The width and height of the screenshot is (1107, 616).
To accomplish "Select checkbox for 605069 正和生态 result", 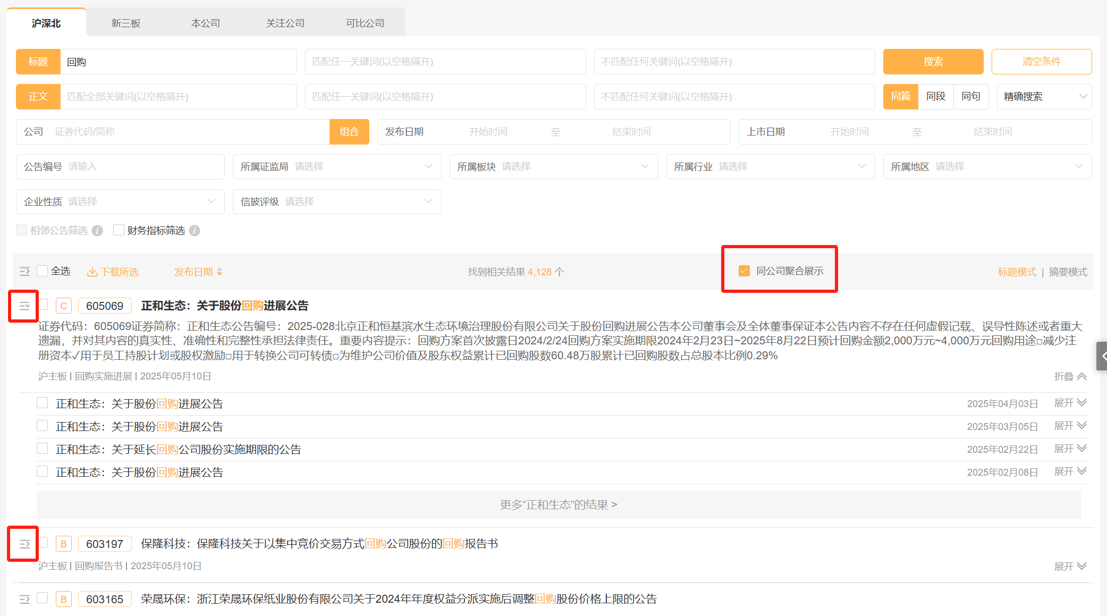I will 44,305.
